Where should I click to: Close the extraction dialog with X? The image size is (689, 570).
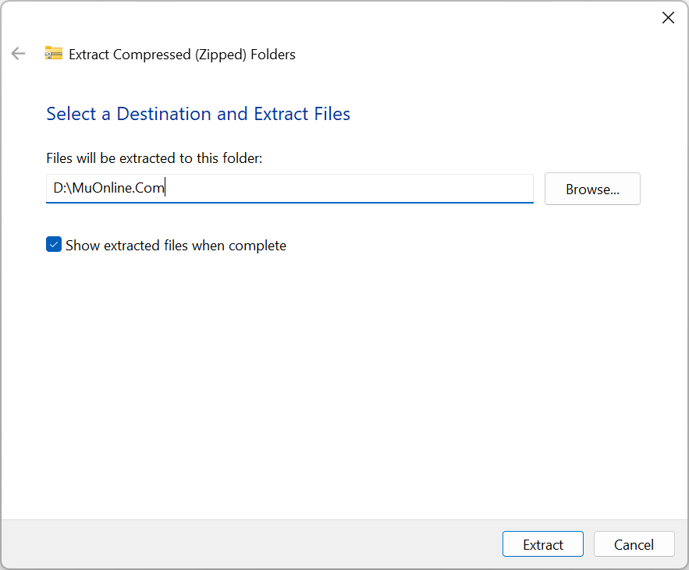pyautogui.click(x=668, y=18)
